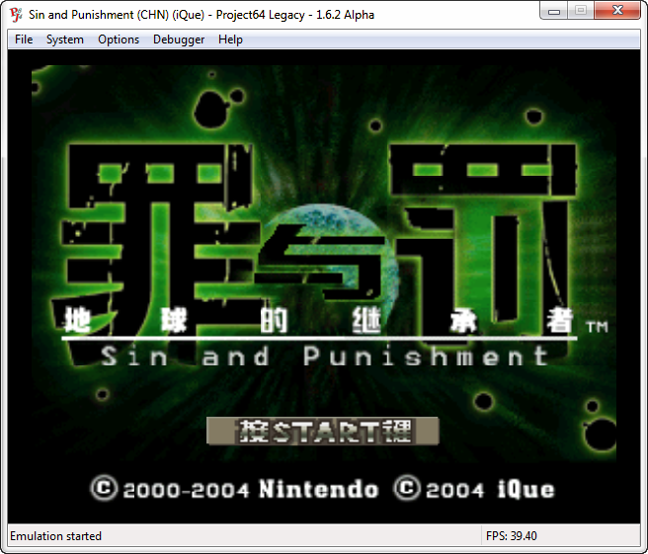Click the '2000-2004 Nintendo' copyright text
This screenshot has width=648, height=554.
(251, 490)
